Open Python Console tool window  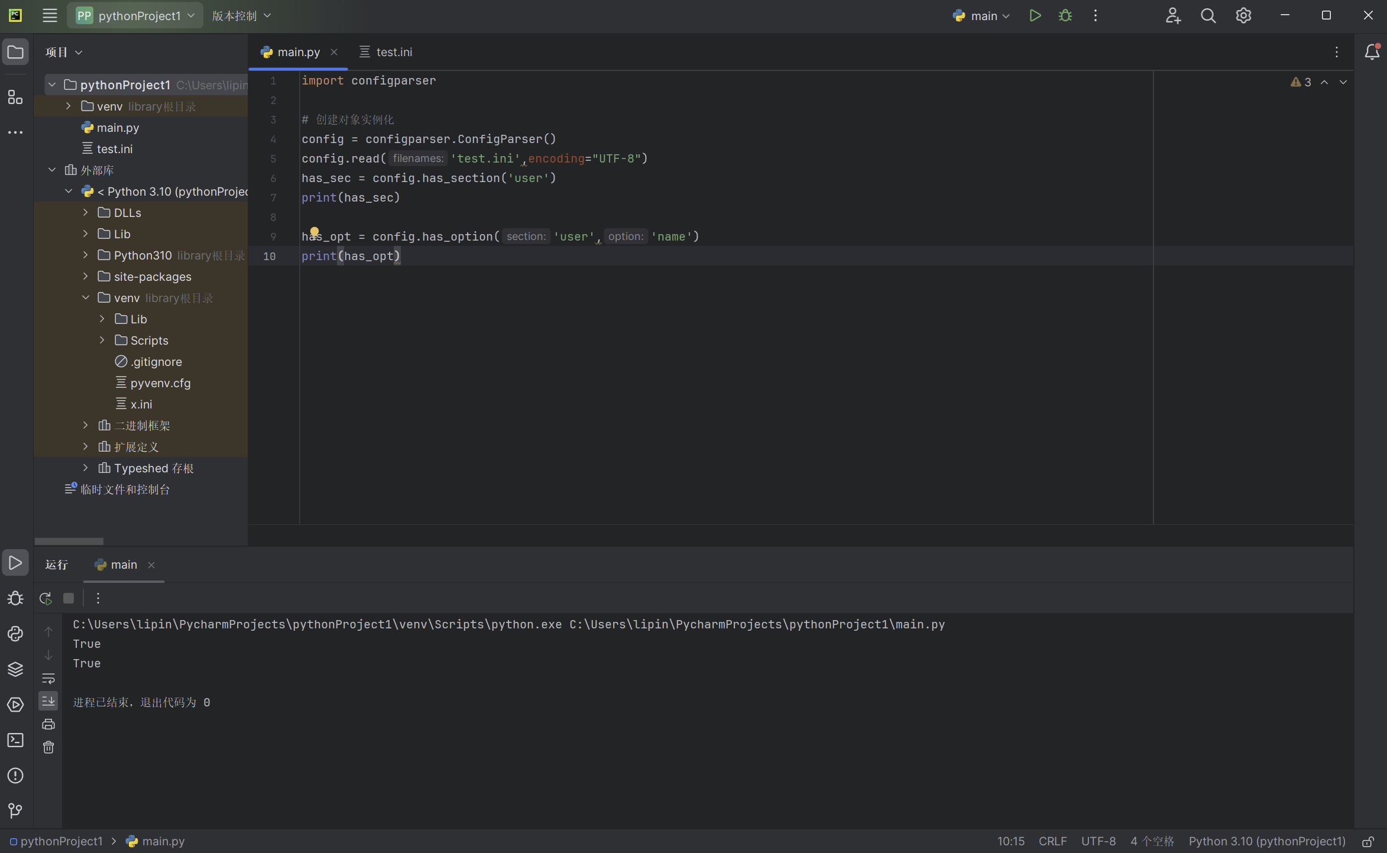(x=15, y=634)
